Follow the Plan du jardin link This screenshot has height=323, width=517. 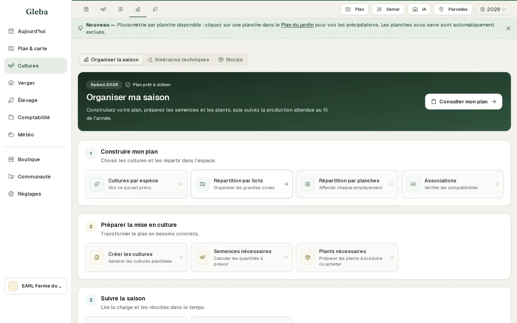click(x=297, y=25)
